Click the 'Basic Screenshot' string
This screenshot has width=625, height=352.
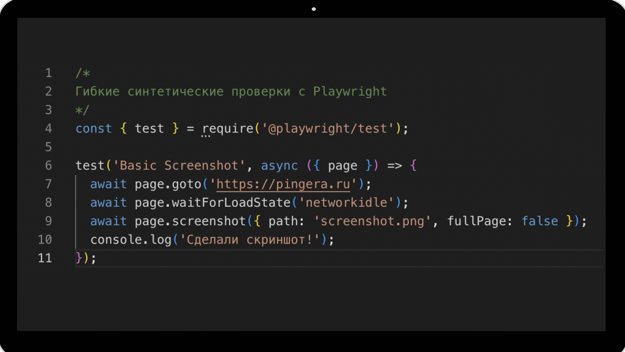click(x=179, y=165)
